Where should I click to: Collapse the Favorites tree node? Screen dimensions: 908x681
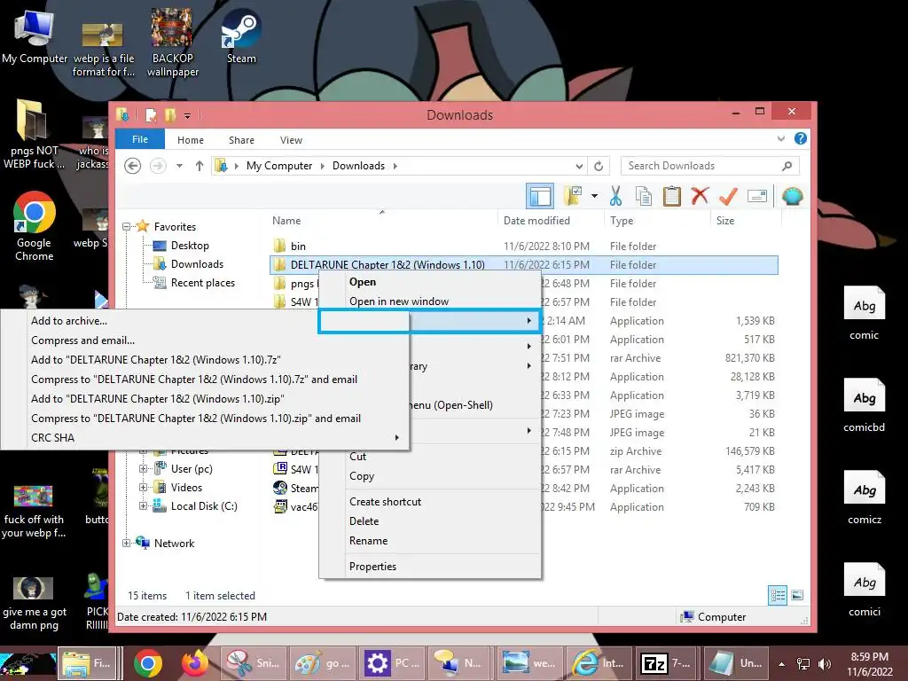[x=126, y=227]
